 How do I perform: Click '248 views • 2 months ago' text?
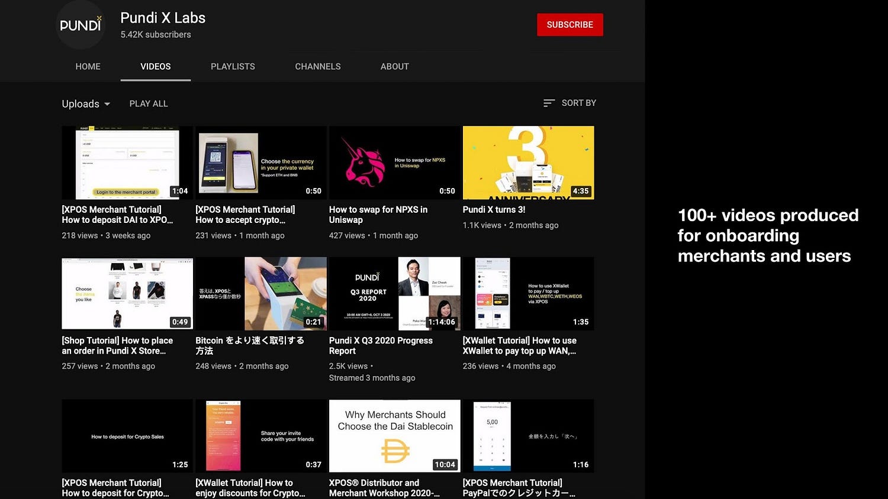(x=242, y=366)
